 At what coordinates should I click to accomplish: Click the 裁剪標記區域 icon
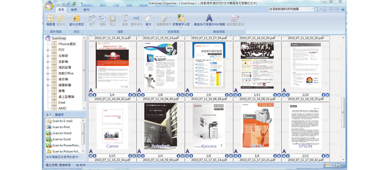(x=235, y=18)
